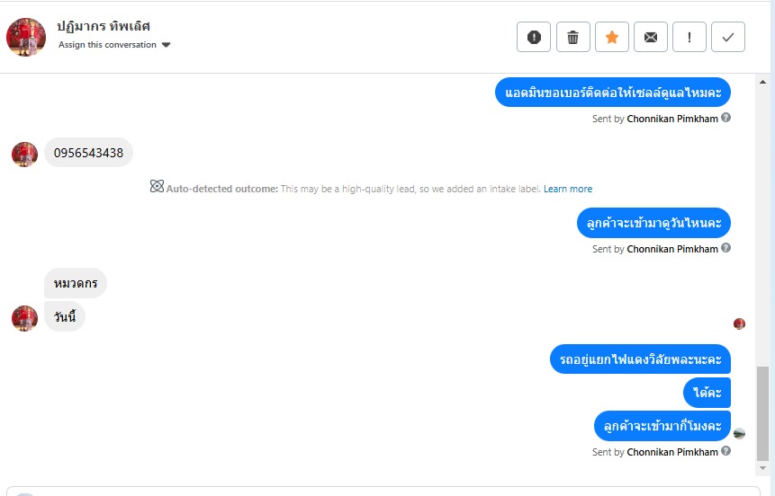Click the customer's profile picture in the header

(26, 37)
